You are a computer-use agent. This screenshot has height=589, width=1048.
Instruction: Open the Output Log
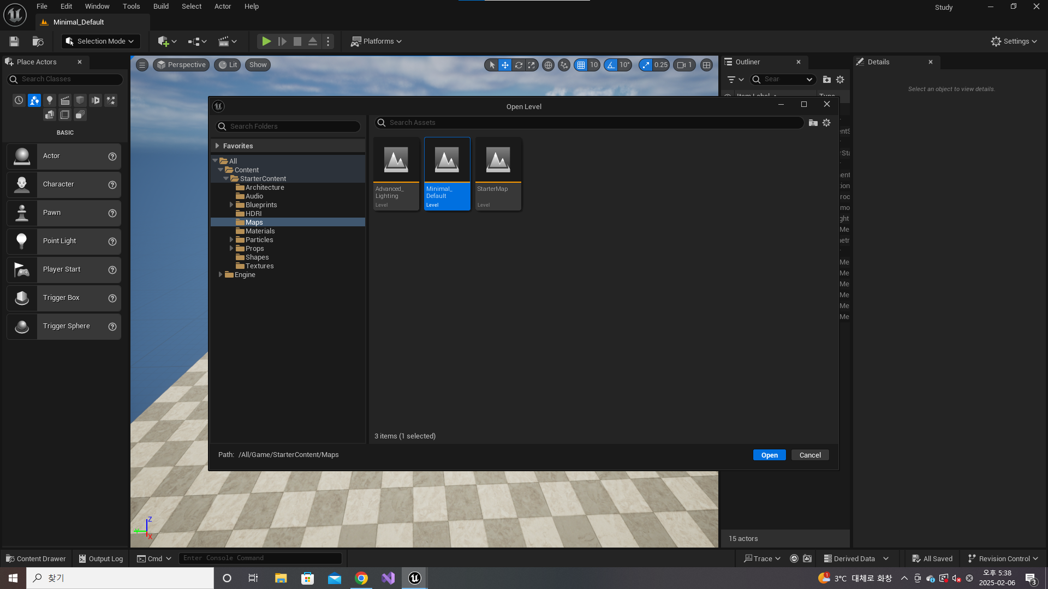tap(101, 558)
